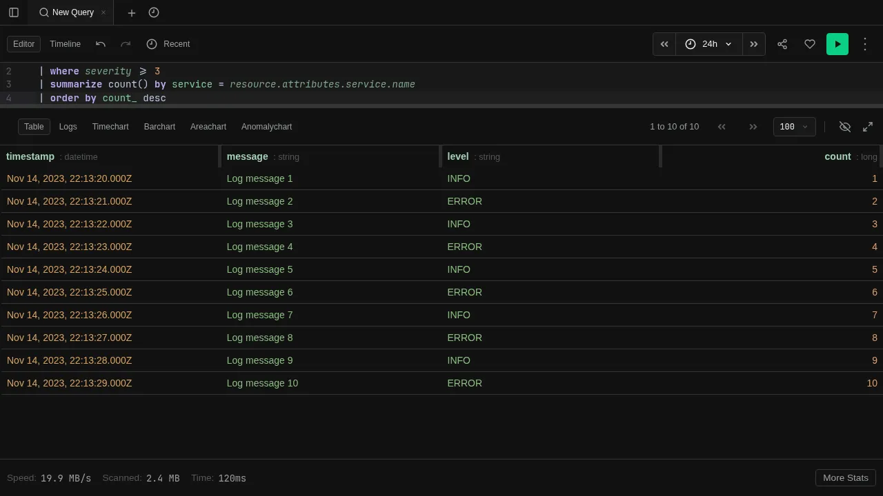Switch to the Barchart visualization
Screen dimensions: 883x496
click(x=159, y=127)
